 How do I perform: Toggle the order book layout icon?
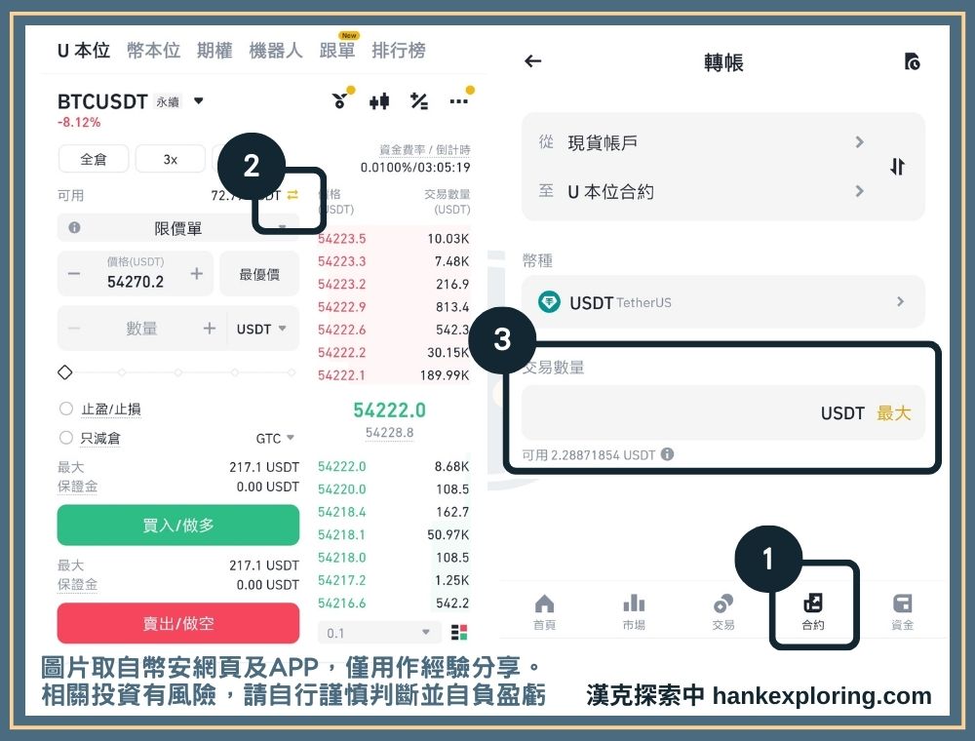coord(459,633)
